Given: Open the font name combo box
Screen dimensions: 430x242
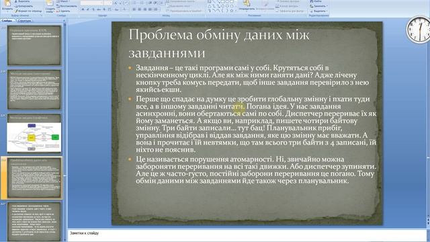Looking at the screenshot, I should (91, 3).
